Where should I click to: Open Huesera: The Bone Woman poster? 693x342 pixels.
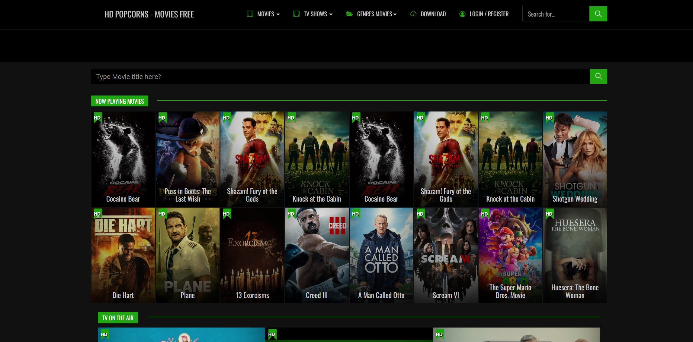(575, 255)
